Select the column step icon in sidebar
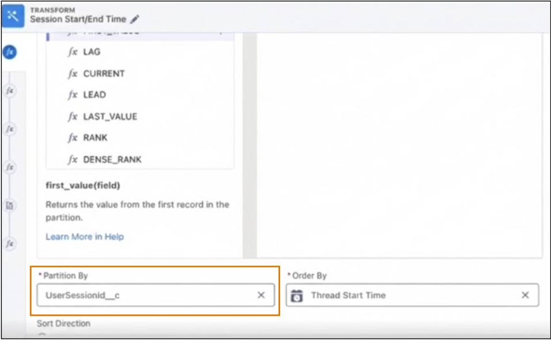The width and height of the screenshot is (551, 341). [x=10, y=206]
